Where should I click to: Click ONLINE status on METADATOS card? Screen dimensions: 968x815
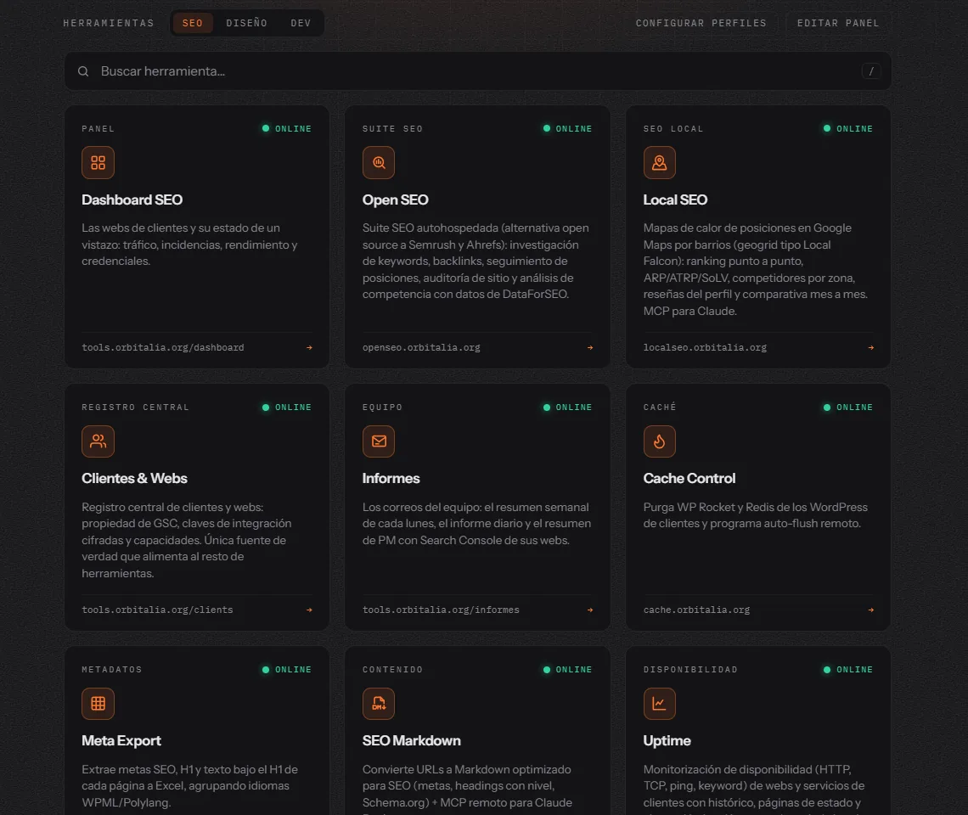(x=287, y=670)
